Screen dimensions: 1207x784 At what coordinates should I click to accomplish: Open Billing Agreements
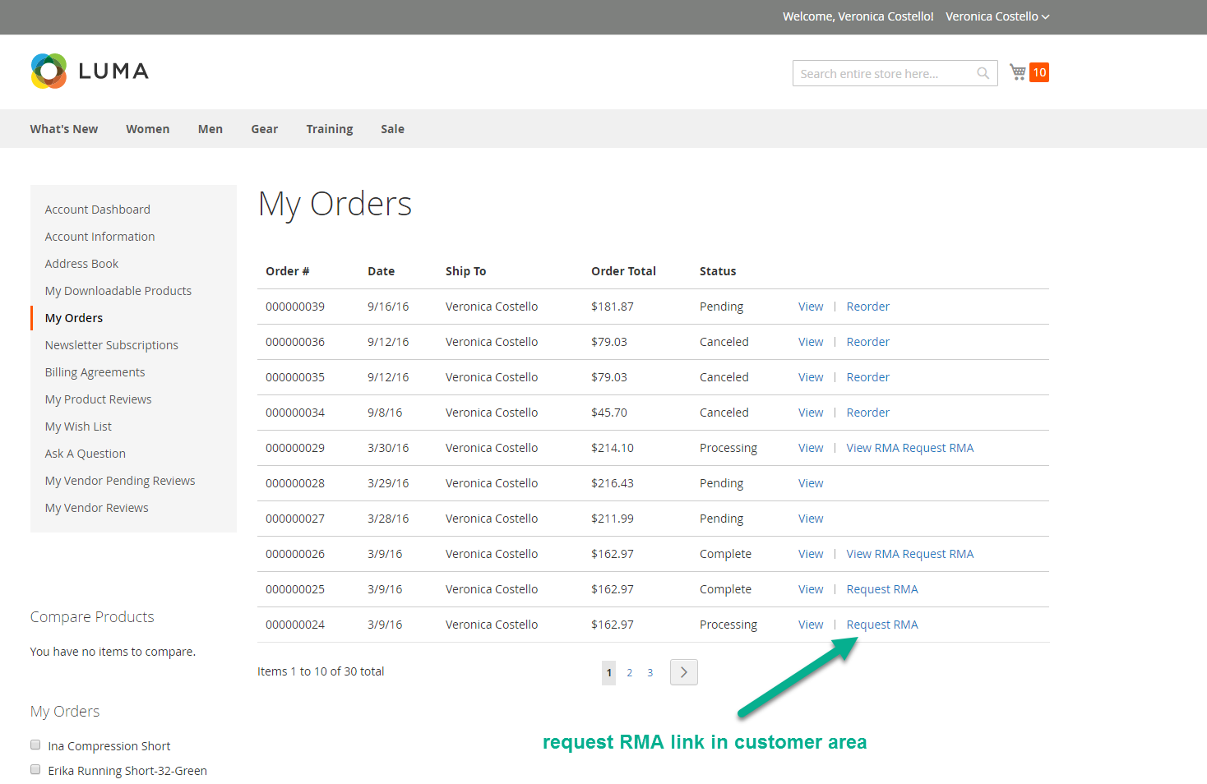(95, 372)
